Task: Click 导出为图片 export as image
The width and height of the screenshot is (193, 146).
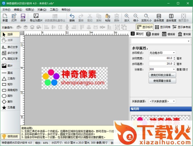Action: click(x=36, y=18)
